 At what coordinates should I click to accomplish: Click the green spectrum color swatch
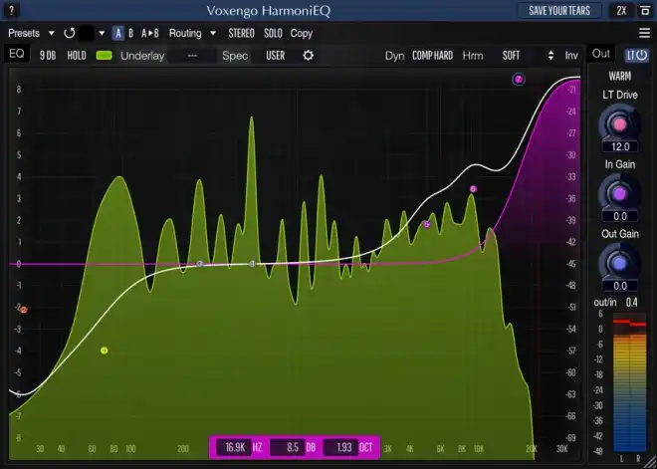click(x=104, y=56)
